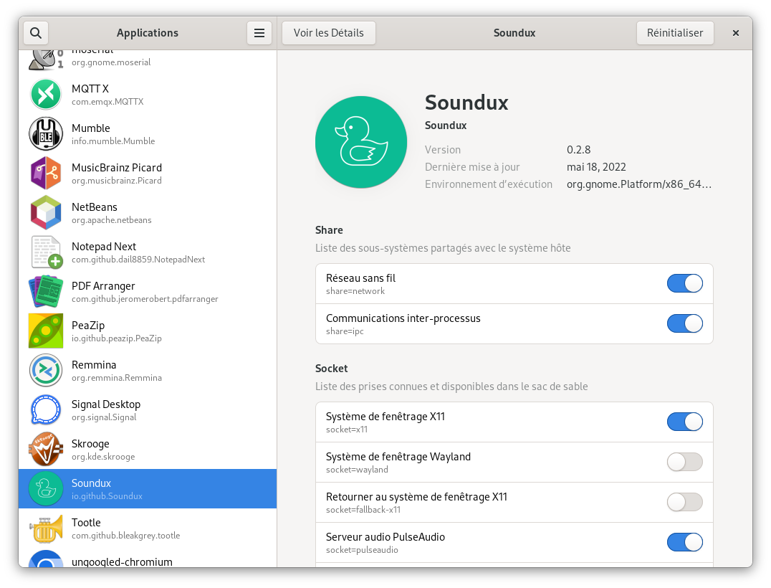The width and height of the screenshot is (771, 588).
Task: Select MQTT X in the app list
Action: click(x=148, y=95)
